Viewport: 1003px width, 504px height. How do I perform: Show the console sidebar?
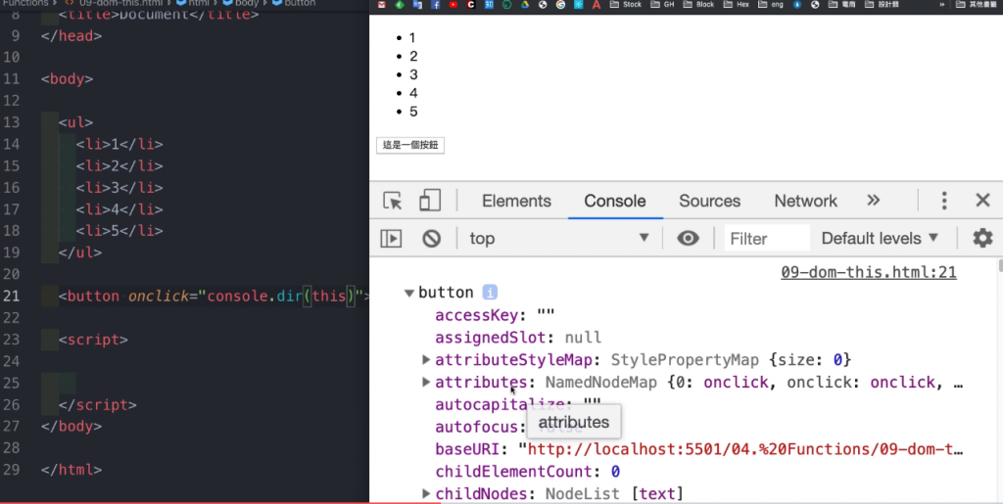pos(391,238)
